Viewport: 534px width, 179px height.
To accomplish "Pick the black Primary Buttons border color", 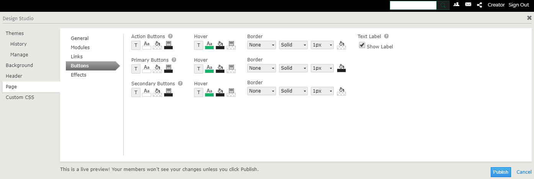I will [341, 68].
